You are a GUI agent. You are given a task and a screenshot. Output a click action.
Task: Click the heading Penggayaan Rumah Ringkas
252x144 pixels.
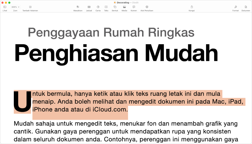pyautogui.click(x=111, y=33)
